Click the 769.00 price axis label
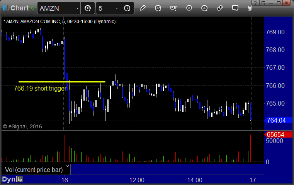This screenshot has width=294, height=185. point(275,32)
